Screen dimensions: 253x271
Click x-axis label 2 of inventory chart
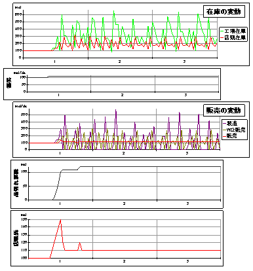119,62
